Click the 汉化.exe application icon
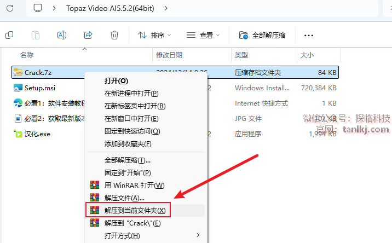The width and height of the screenshot is (392, 243). tap(18, 134)
